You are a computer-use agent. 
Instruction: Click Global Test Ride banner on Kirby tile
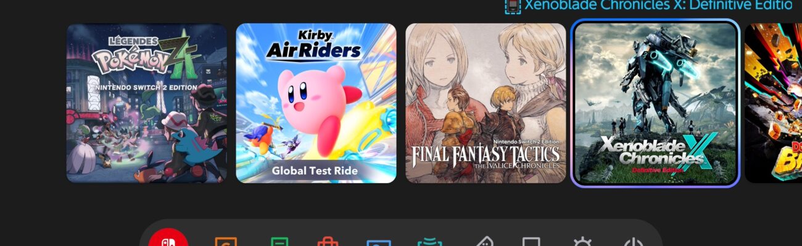click(315, 171)
